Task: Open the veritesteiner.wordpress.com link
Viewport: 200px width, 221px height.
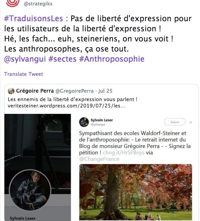Action: click(x=66, y=106)
